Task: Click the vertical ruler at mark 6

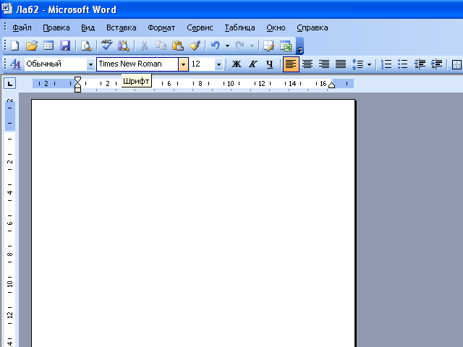Action: 10,223
